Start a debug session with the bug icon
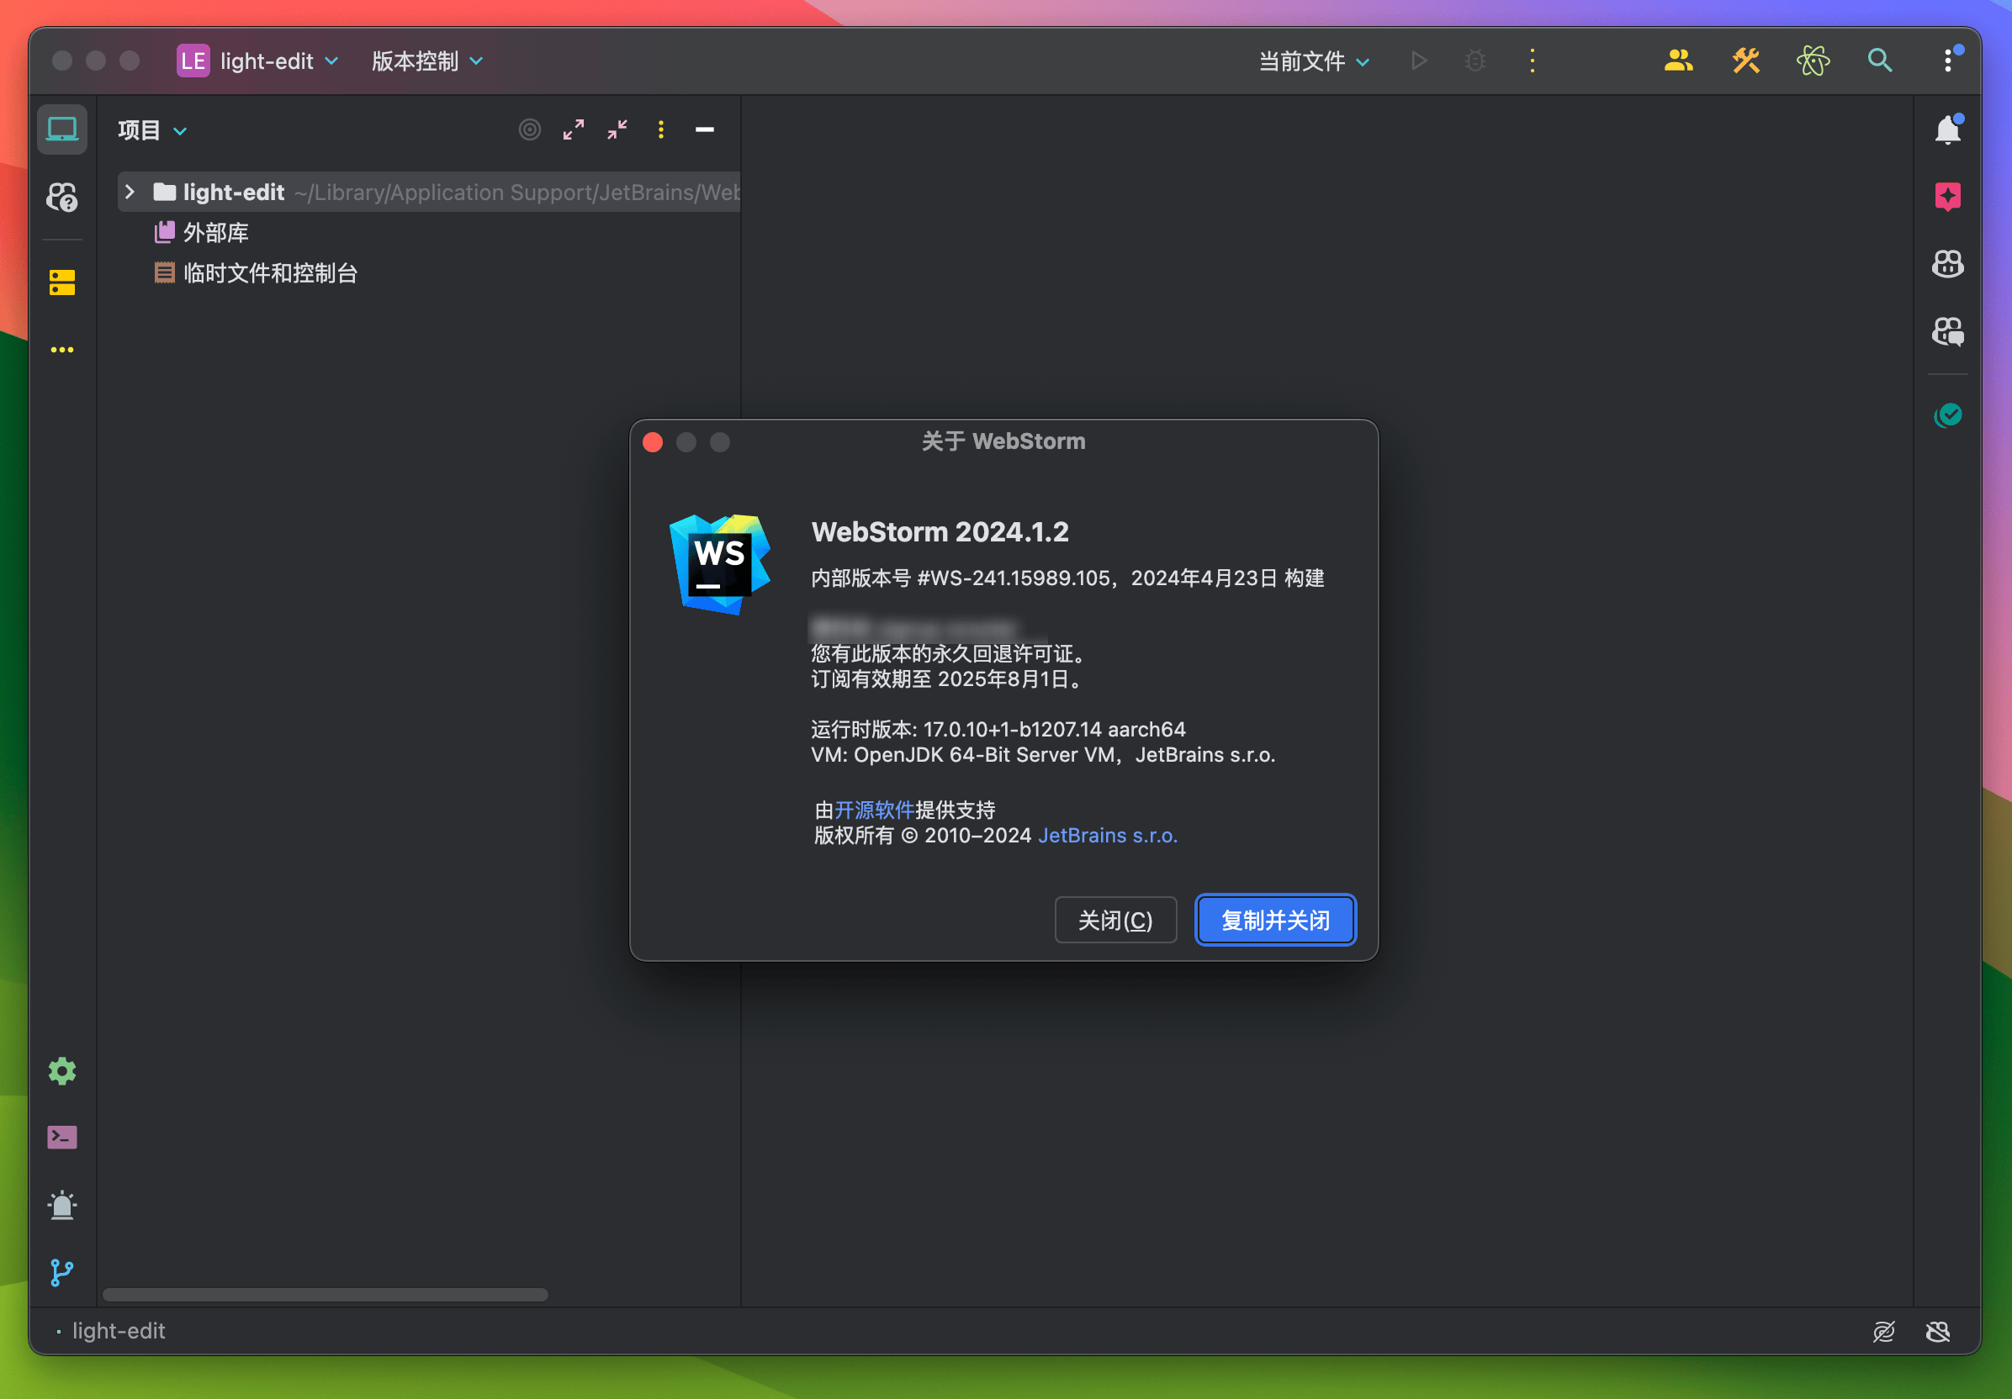The height and width of the screenshot is (1399, 2012). (1475, 61)
